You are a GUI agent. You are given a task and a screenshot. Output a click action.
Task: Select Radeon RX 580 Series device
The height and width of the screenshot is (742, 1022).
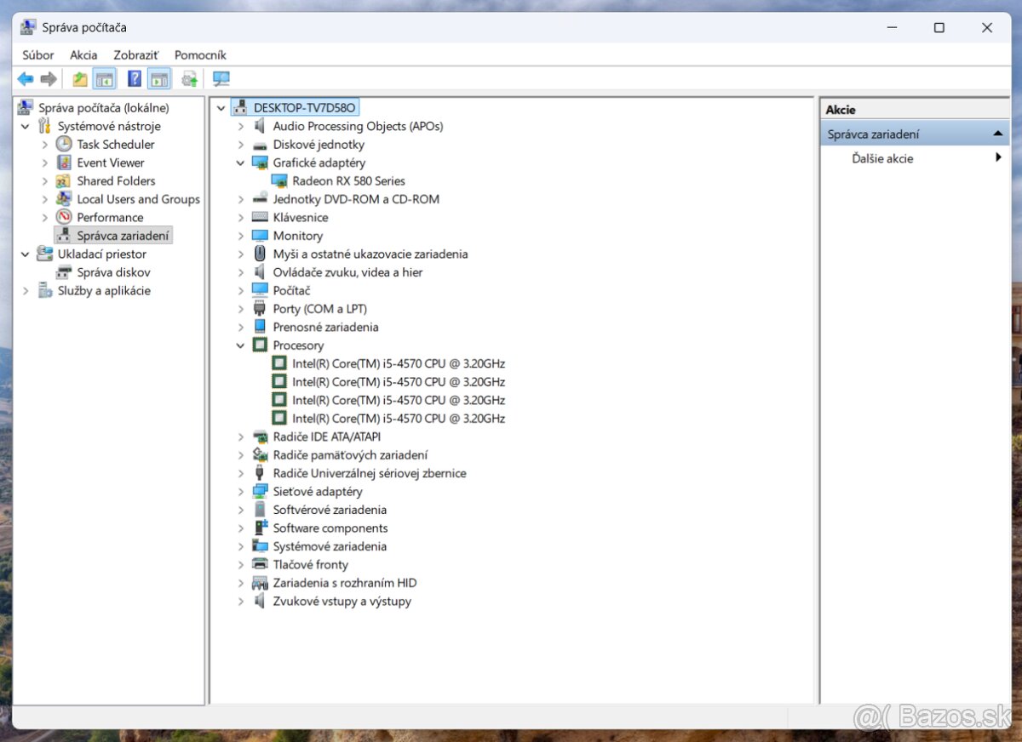pyautogui.click(x=348, y=180)
